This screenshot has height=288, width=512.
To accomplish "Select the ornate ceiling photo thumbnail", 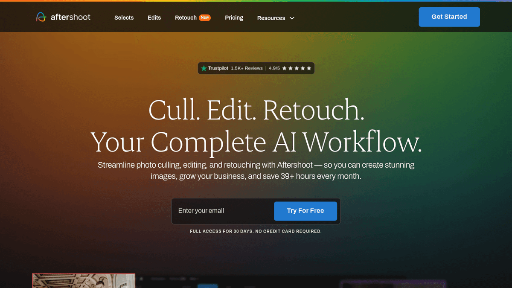I will pyautogui.click(x=84, y=280).
